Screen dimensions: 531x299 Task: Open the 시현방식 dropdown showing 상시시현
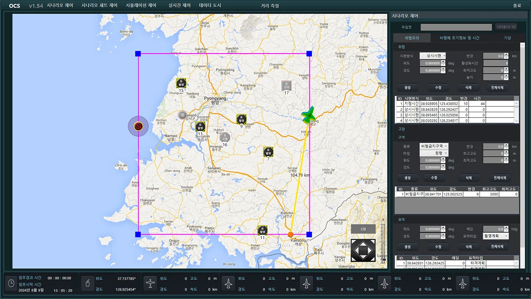coord(433,56)
